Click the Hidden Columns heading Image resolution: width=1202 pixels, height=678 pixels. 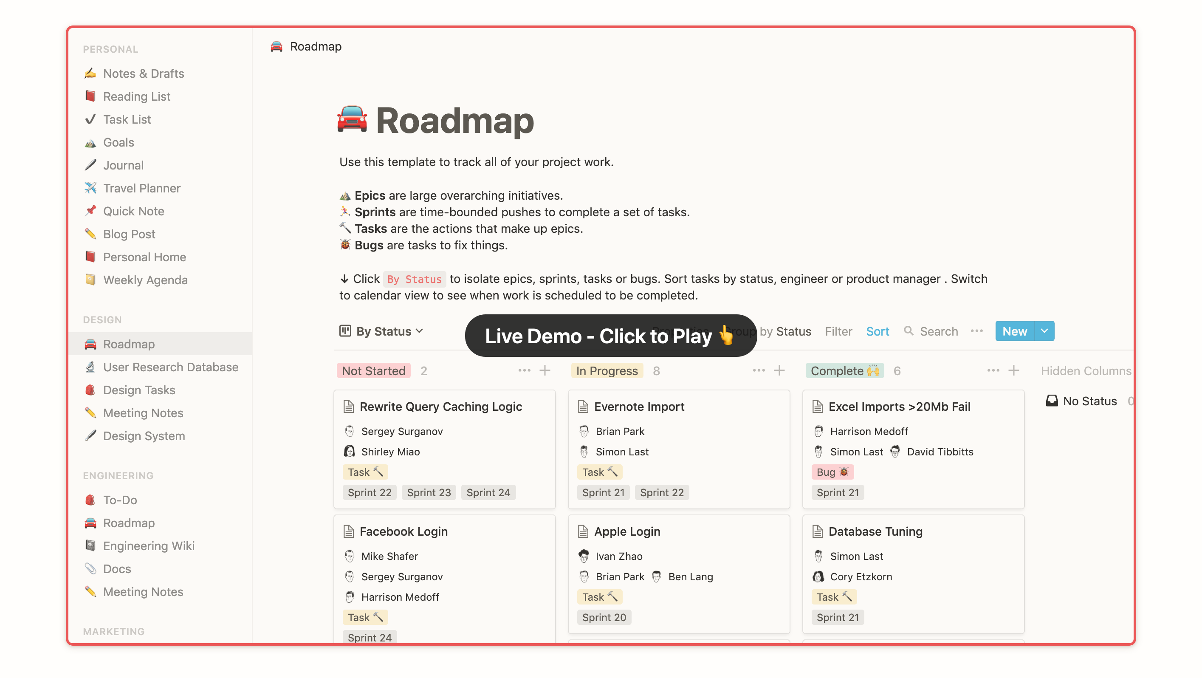1086,370
